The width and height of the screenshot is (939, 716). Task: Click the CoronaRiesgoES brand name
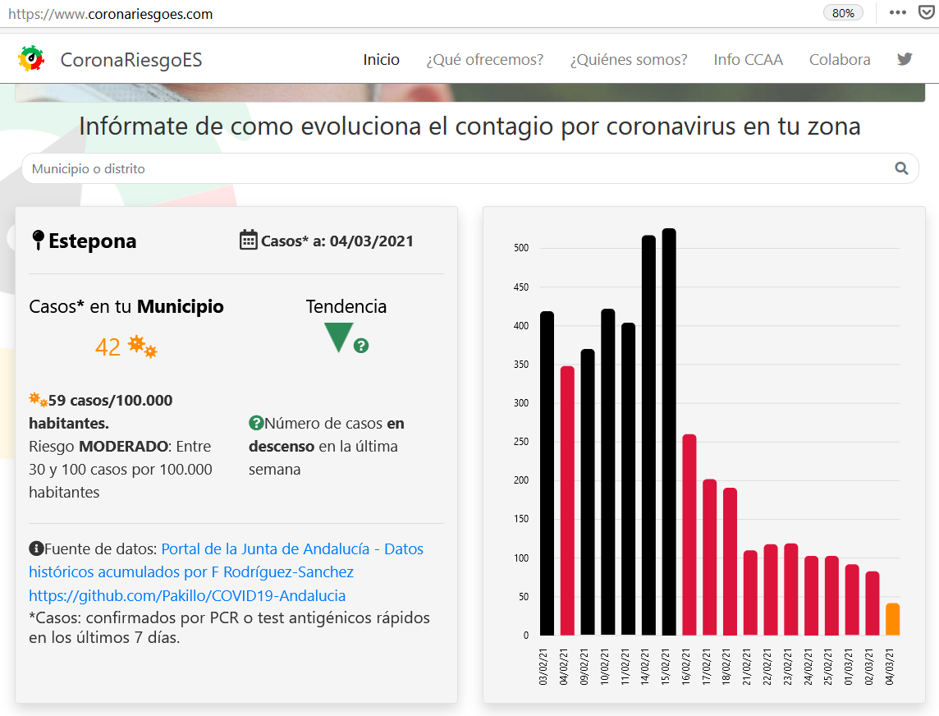(x=131, y=59)
